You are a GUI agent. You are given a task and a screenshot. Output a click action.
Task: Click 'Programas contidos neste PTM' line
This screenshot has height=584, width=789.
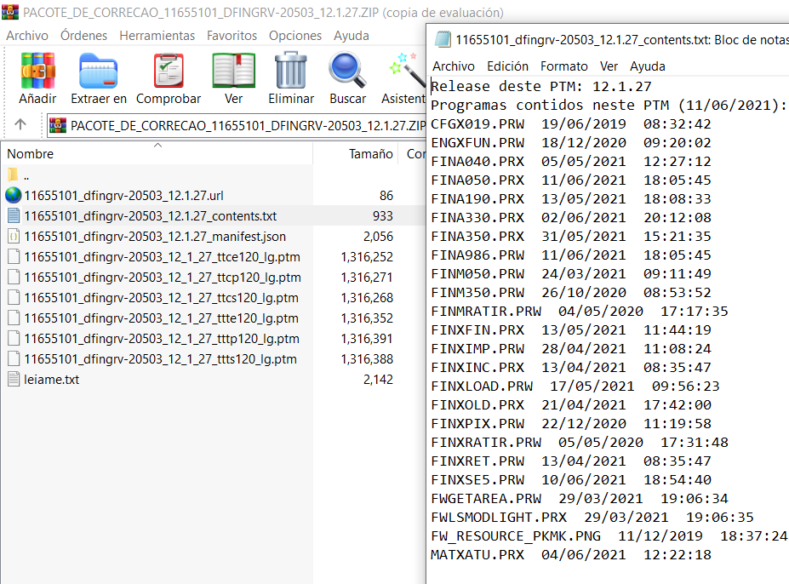[609, 106]
